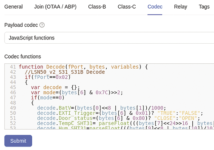Click the decode.TempC_SHT31 line
Image resolution: width=214 pixels, height=150 pixels.
(x=126, y=123)
